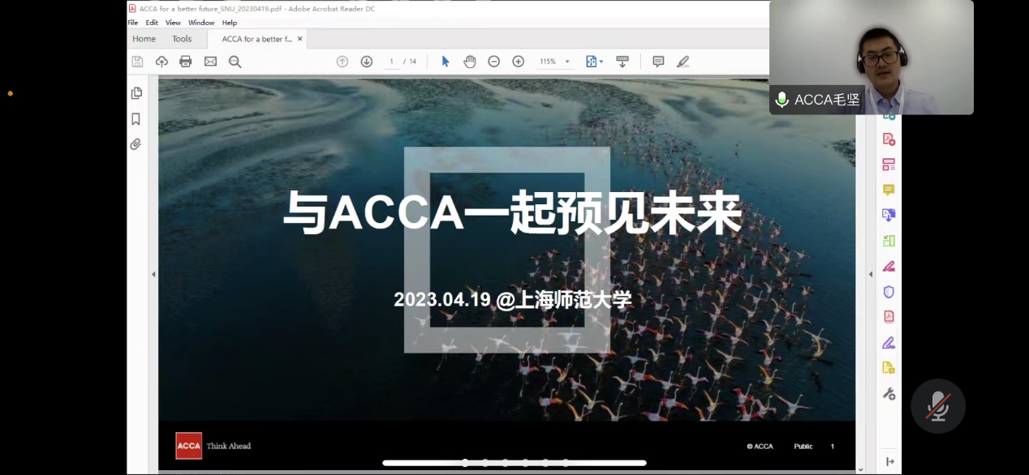Switch to the Home tab
The image size is (1029, 475).
(x=144, y=39)
